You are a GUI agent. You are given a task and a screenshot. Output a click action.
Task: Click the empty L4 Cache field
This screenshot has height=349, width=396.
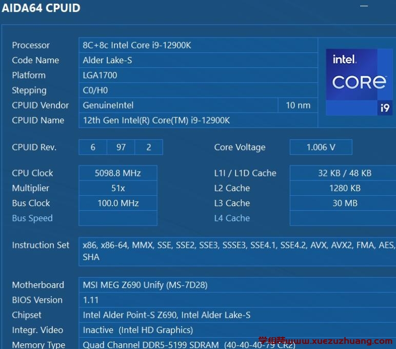343,218
